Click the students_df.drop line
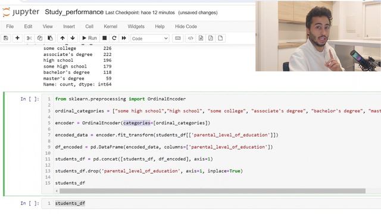 [x=149, y=171]
